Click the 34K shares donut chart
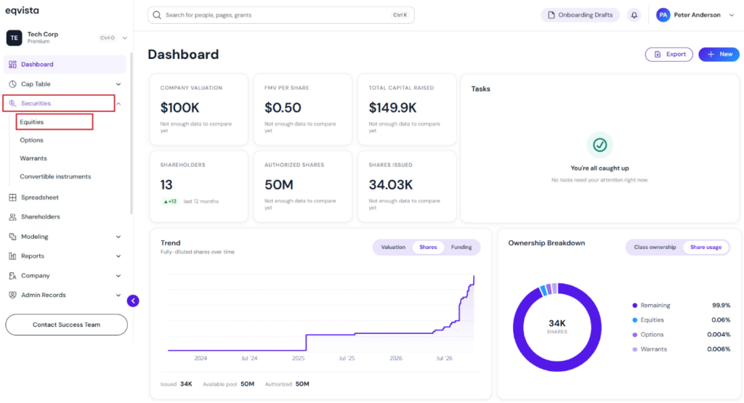Image resolution: width=744 pixels, height=403 pixels. point(557,327)
